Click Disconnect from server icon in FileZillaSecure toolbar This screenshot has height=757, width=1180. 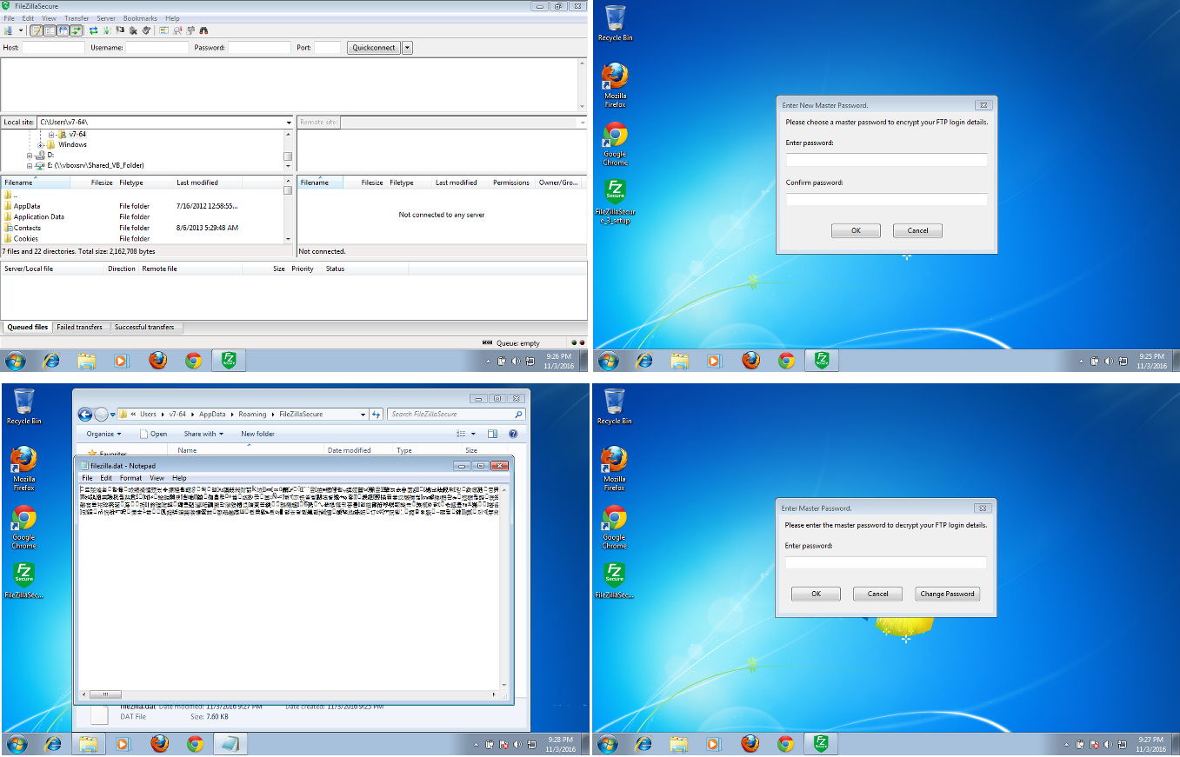tap(133, 30)
